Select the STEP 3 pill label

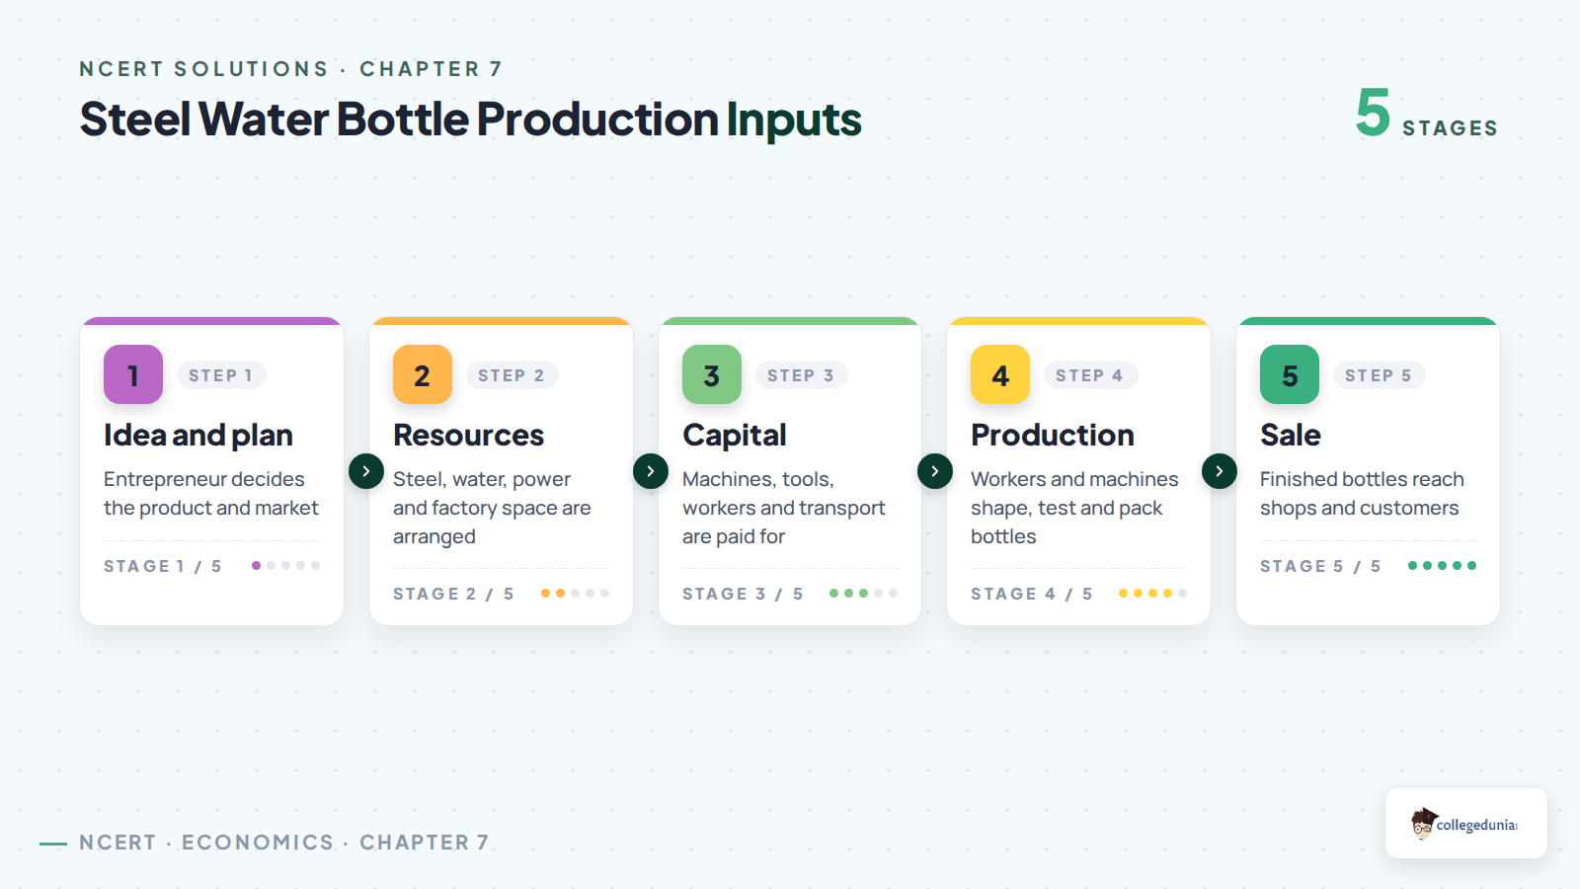tap(801, 375)
